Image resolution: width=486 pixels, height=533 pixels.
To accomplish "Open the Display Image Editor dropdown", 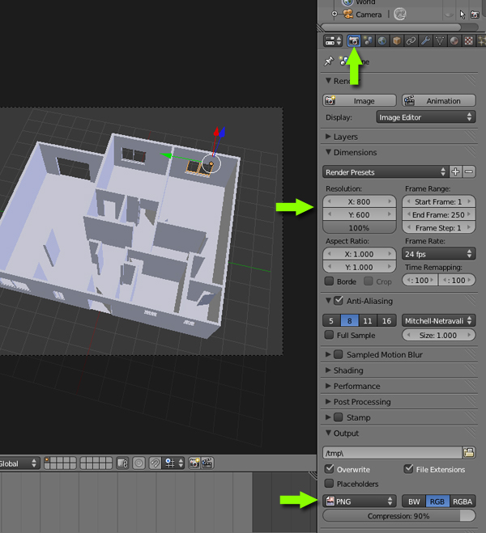I will point(426,117).
